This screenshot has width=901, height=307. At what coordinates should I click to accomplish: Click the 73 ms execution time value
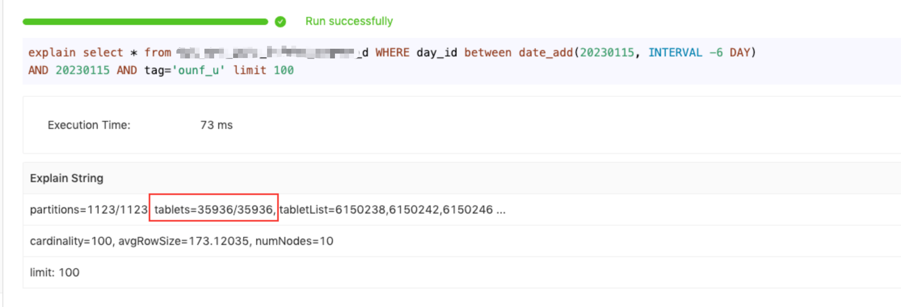point(216,125)
